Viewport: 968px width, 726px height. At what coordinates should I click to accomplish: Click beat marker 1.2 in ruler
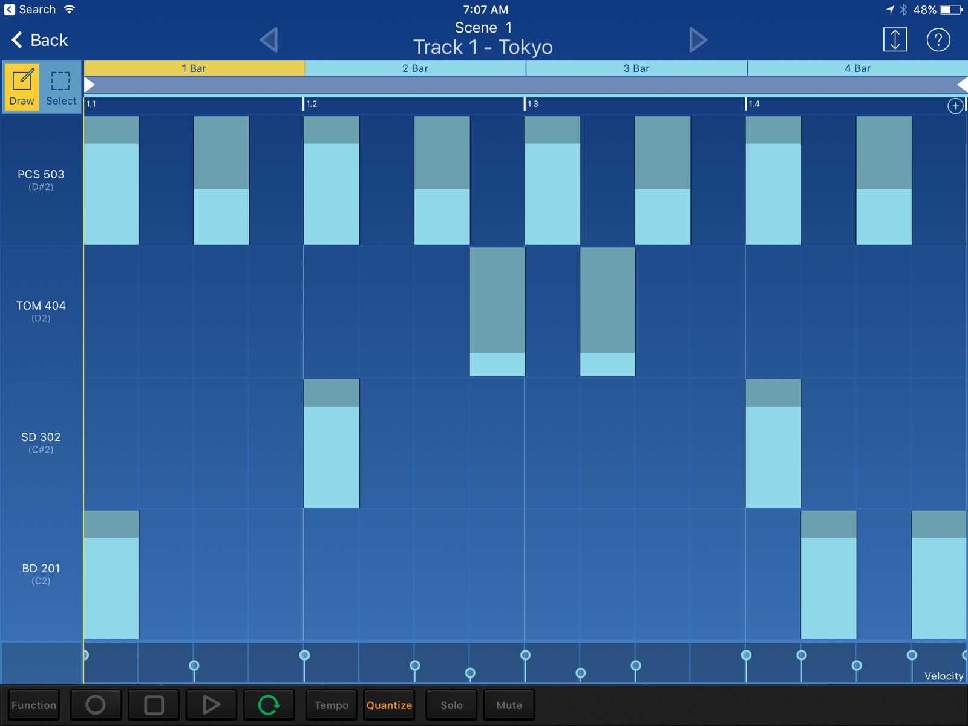click(310, 104)
